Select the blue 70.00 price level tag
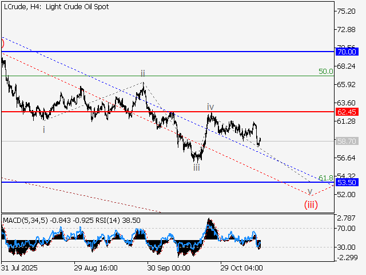Viewport: 366px width, 275px height. [347, 52]
